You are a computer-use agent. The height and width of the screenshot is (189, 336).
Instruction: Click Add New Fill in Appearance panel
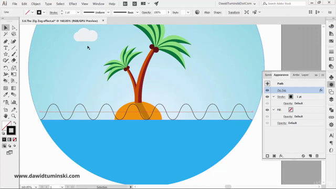click(x=274, y=156)
